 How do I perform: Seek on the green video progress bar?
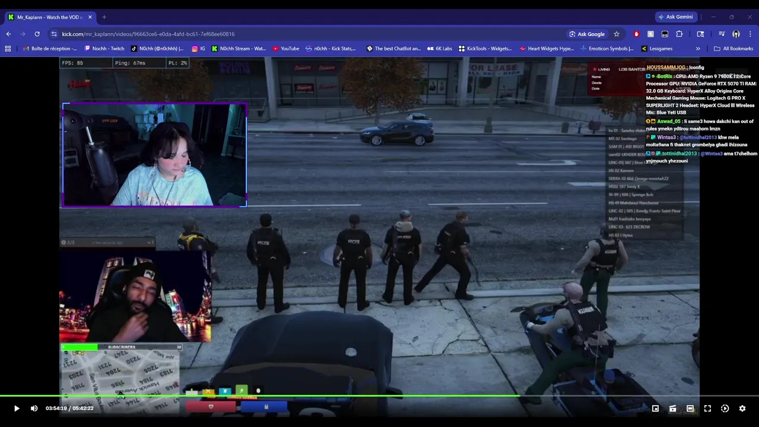pos(379,396)
